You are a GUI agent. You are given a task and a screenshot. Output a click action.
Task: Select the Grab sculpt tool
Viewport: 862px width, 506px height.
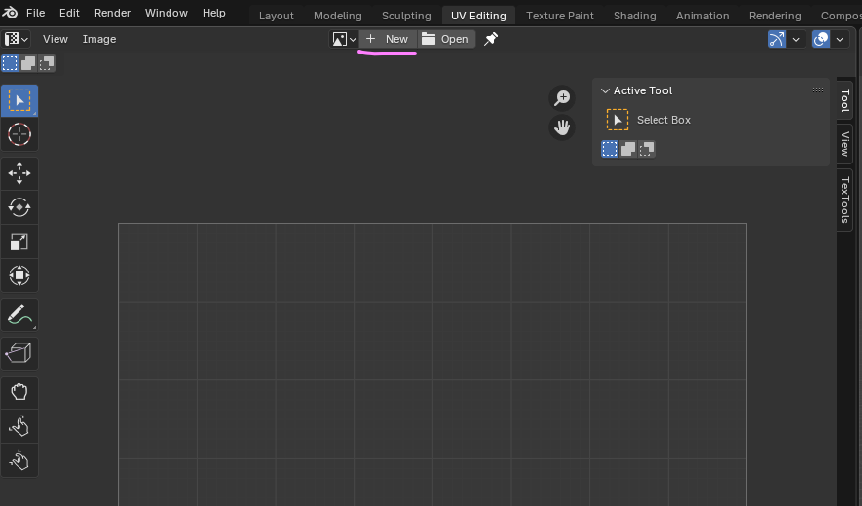pos(19,392)
